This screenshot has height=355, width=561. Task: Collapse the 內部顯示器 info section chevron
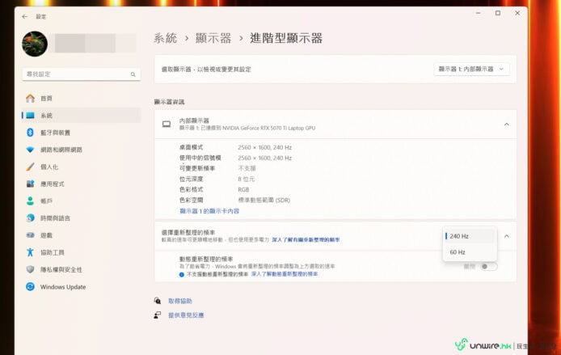click(506, 124)
